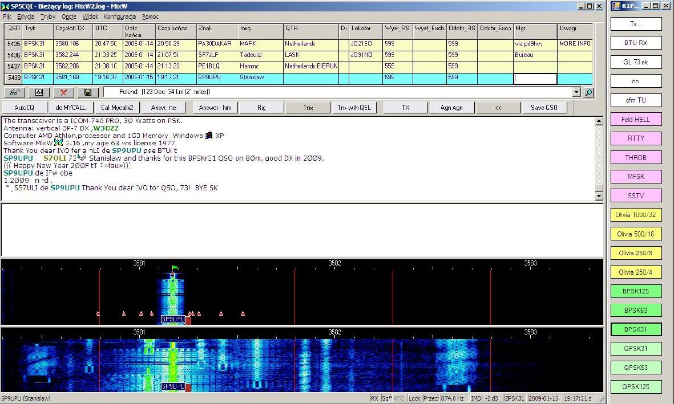Screen dimensions: 674x404
Task: Click the magnifier search icon beside country field
Action: click(588, 92)
